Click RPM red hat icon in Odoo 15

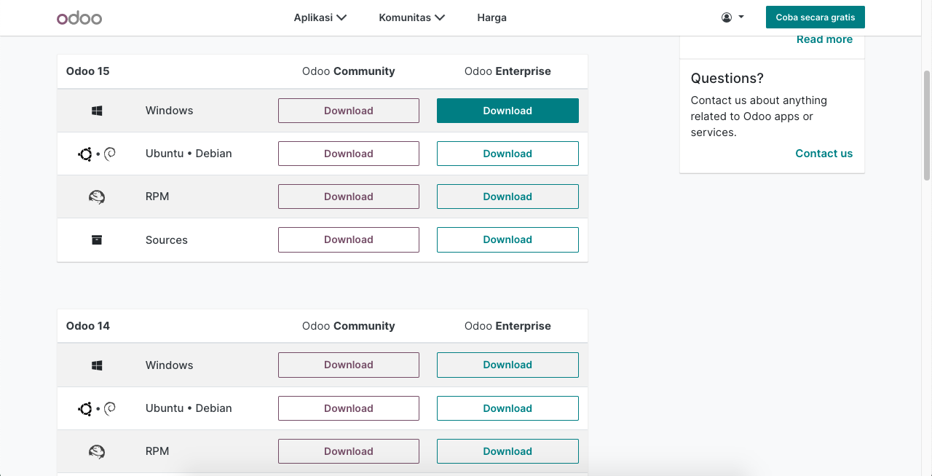coord(97,197)
